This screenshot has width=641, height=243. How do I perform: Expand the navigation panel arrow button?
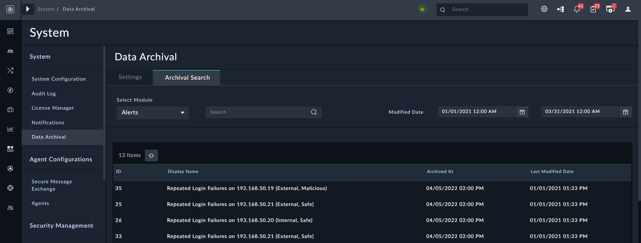coord(28,9)
